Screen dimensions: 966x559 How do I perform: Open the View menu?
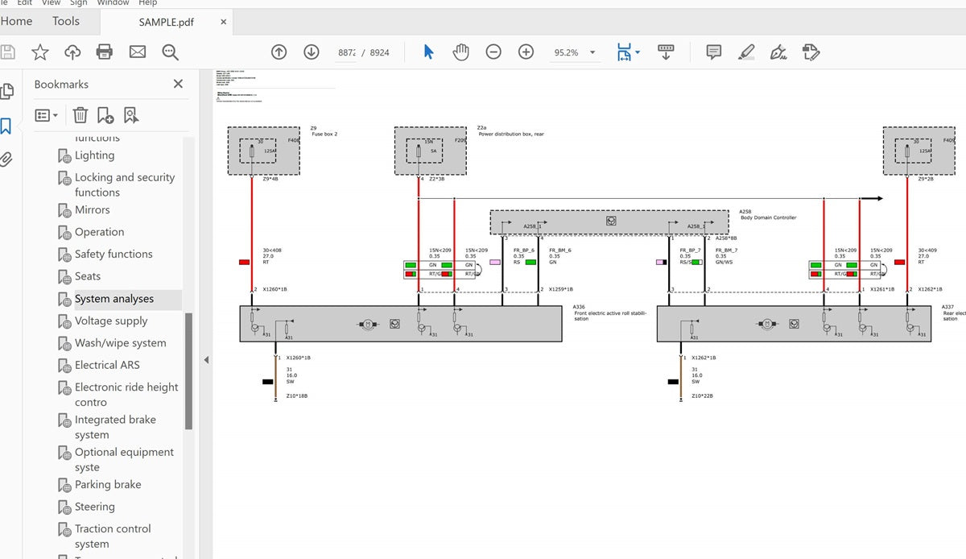pyautogui.click(x=51, y=3)
